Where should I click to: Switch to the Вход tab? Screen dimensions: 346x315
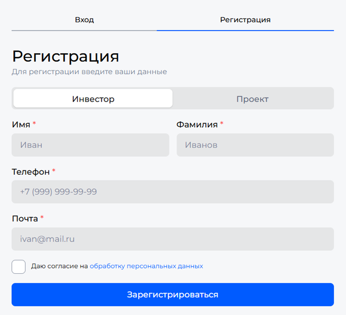pos(84,20)
